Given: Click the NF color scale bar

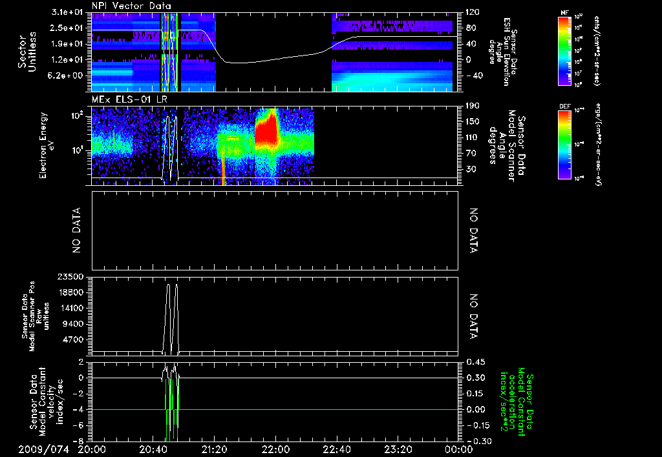Looking at the screenshot, I should coord(565,50).
